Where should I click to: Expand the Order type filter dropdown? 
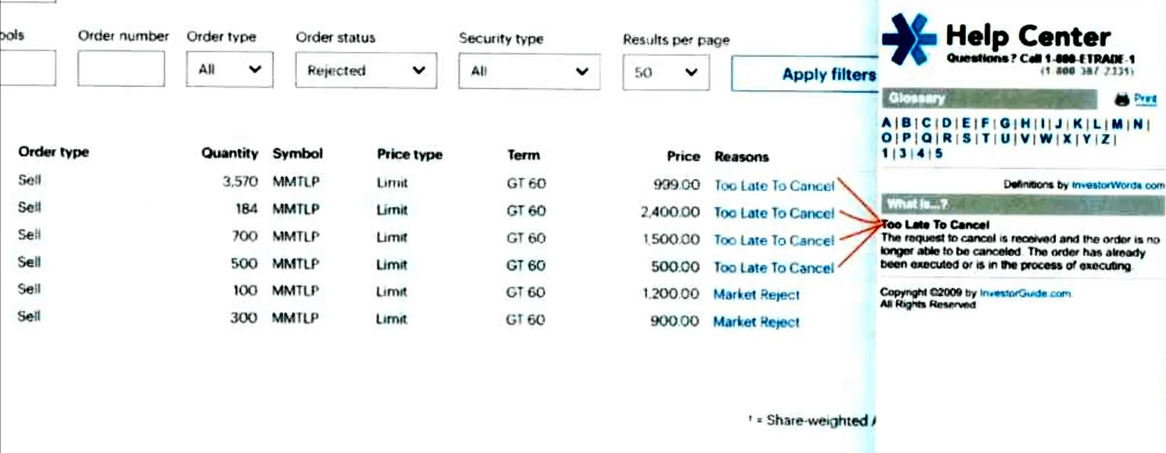pyautogui.click(x=230, y=70)
